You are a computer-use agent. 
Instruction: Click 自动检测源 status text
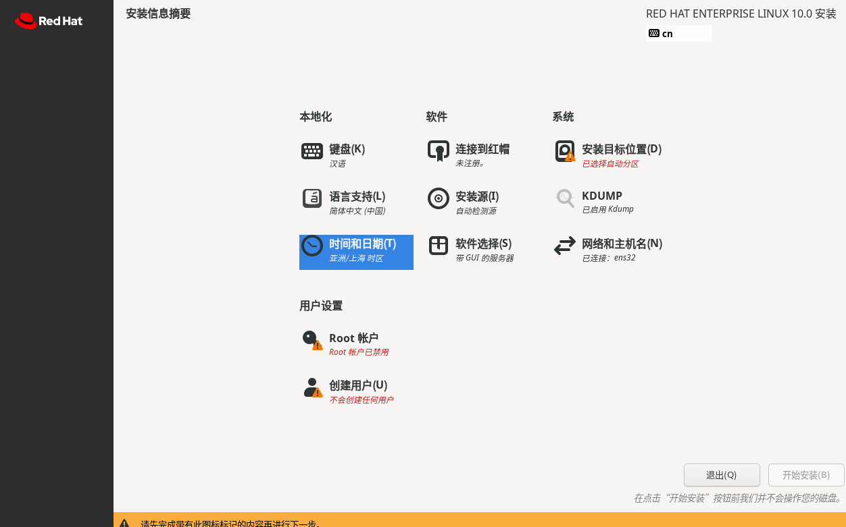click(x=476, y=211)
